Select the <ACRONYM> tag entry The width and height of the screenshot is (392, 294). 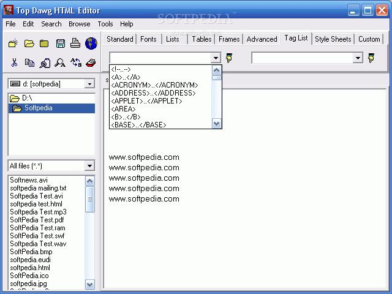(x=160, y=85)
